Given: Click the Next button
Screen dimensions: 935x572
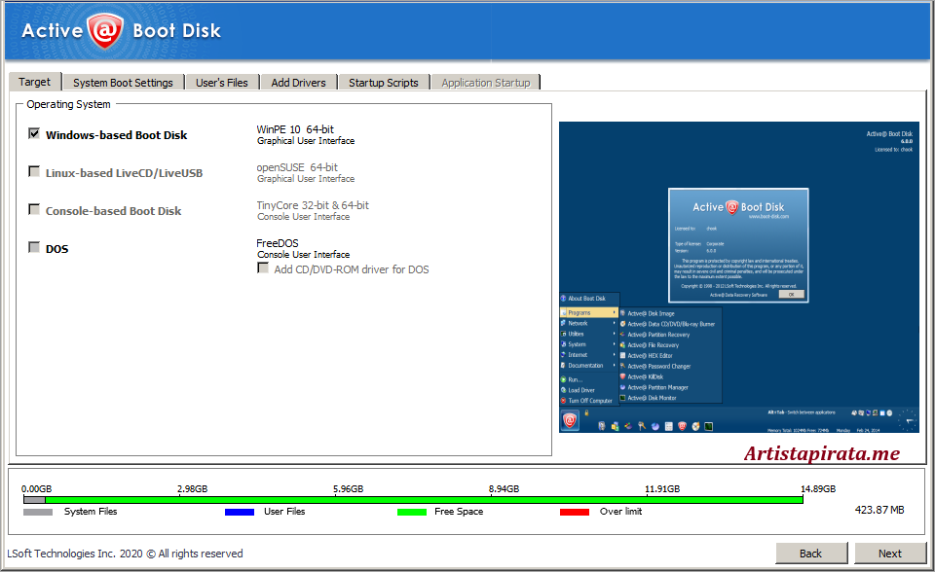Looking at the screenshot, I should coord(889,553).
